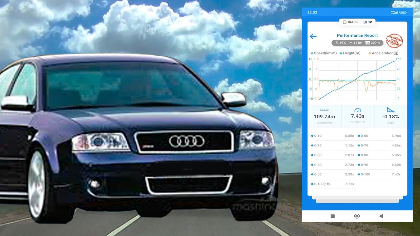
Task: Tap the 22:02 clock in status bar
Action: pos(312,12)
